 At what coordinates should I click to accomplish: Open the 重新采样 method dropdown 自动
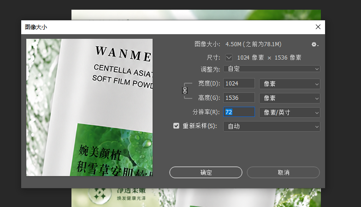[272, 127]
